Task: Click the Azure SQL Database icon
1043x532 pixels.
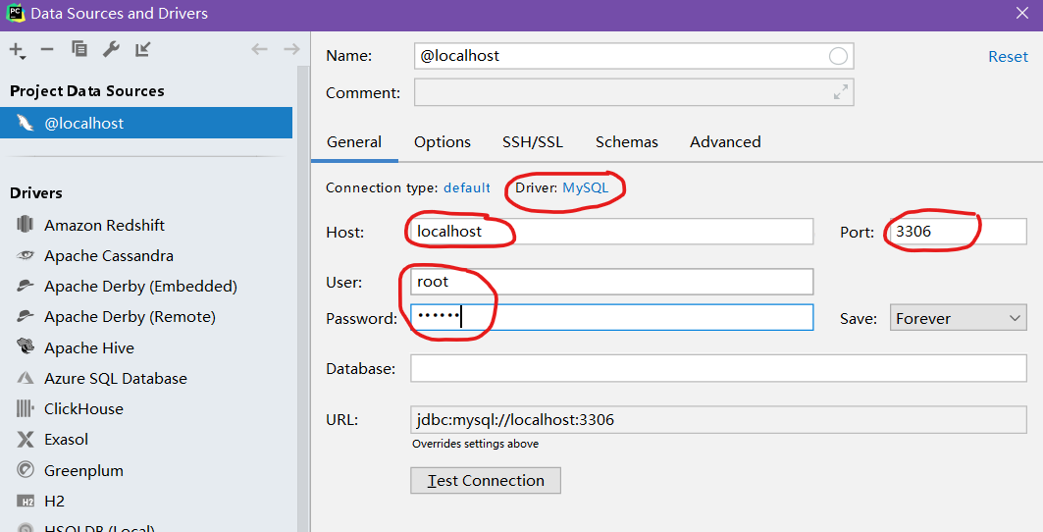Action: pos(26,378)
